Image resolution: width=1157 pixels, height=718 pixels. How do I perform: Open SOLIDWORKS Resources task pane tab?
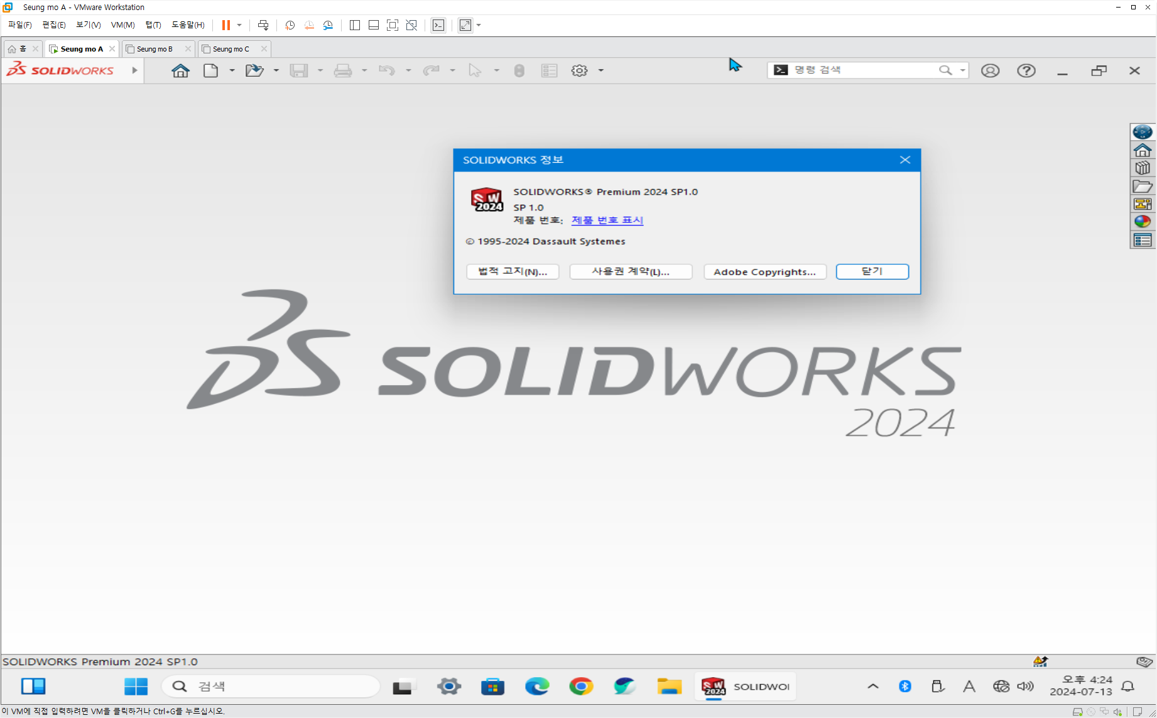pos(1143,150)
